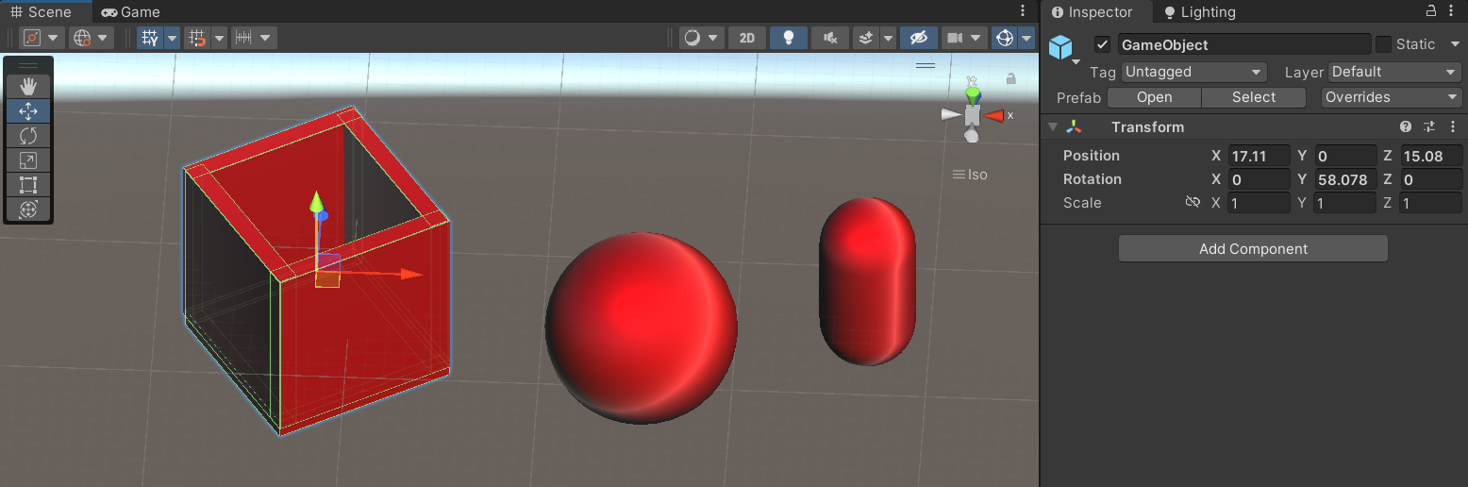1468x487 pixels.
Task: Expand the prefab Overrides dropdown
Action: 1391,97
